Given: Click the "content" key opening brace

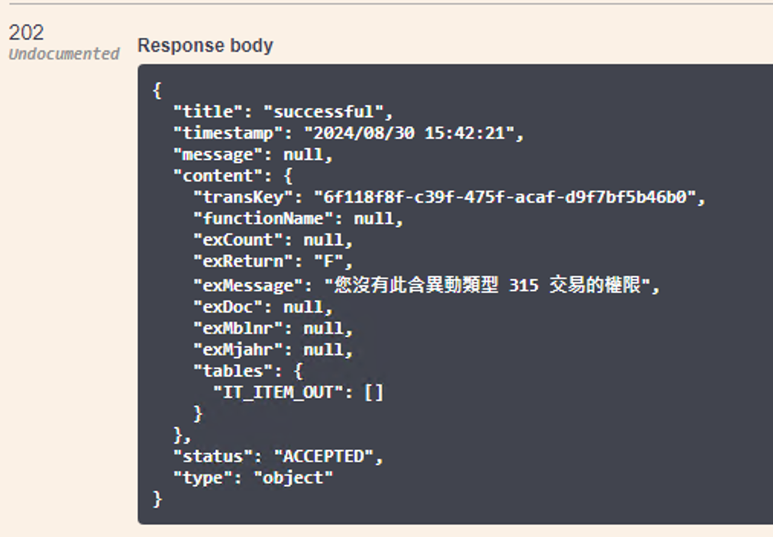Looking at the screenshot, I should 288,175.
